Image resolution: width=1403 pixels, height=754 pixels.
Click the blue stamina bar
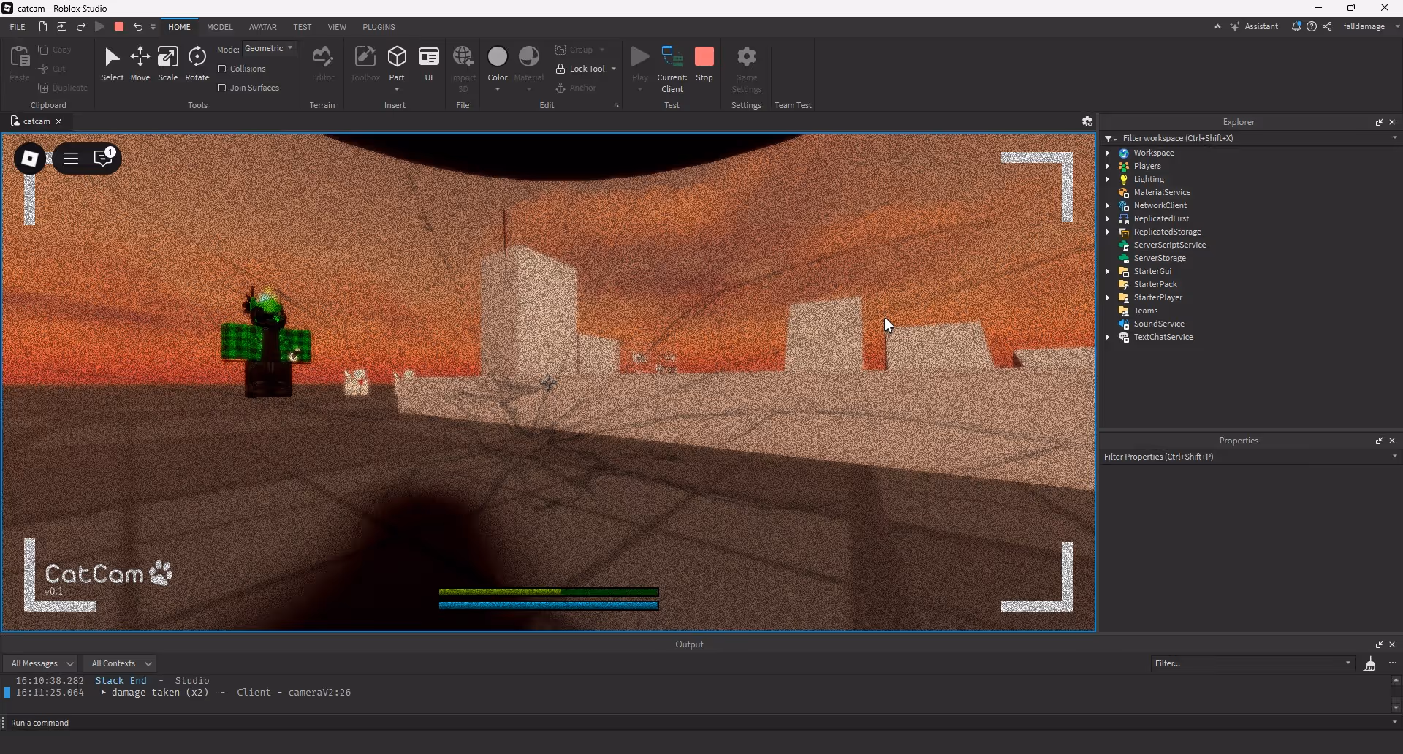(x=549, y=605)
